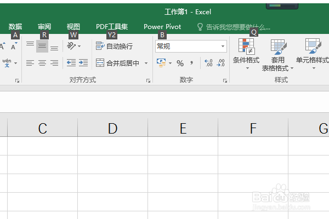Toggle middle vertical alignment
The width and height of the screenshot is (329, 219).
coord(42,46)
